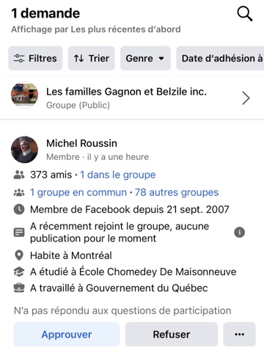
Task: Open the Filtres options
Action: point(35,58)
